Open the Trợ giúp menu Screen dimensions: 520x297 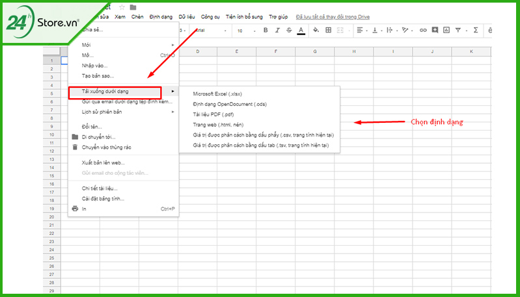point(279,16)
